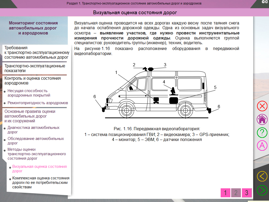Click the pink letter A icon
269x202 pixels.
pos(262,145)
